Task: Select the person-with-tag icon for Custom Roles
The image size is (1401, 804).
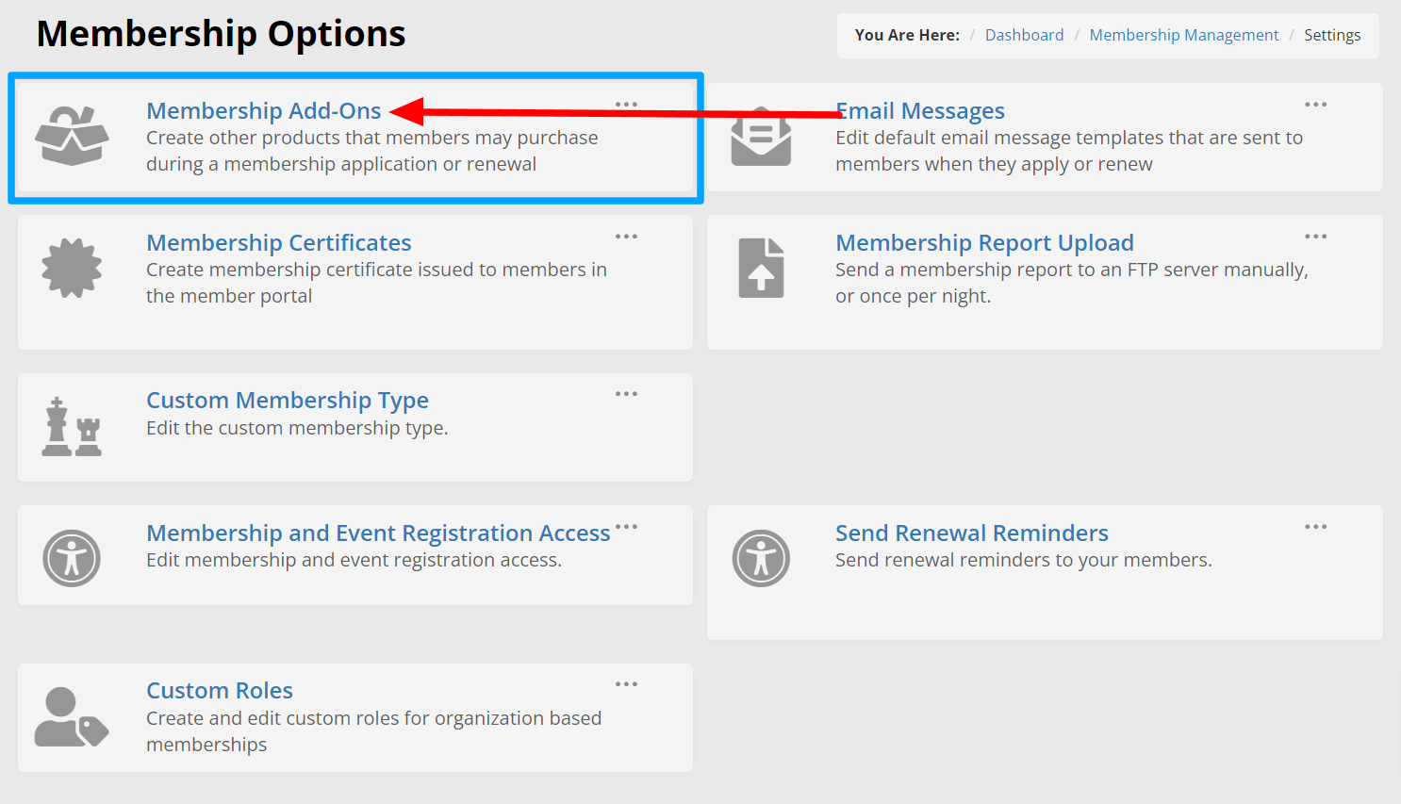Action: [x=72, y=717]
